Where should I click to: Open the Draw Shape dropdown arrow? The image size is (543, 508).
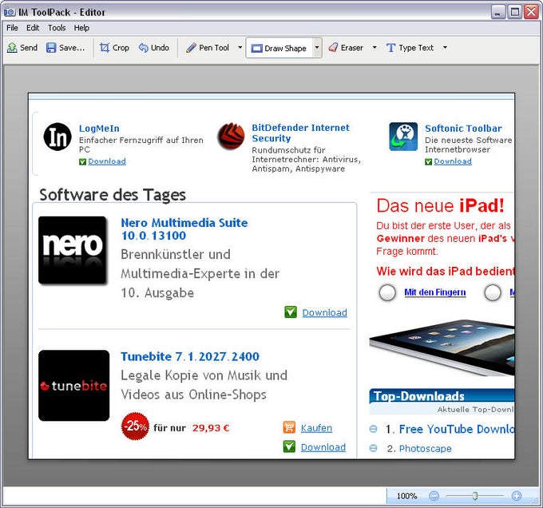tap(317, 48)
